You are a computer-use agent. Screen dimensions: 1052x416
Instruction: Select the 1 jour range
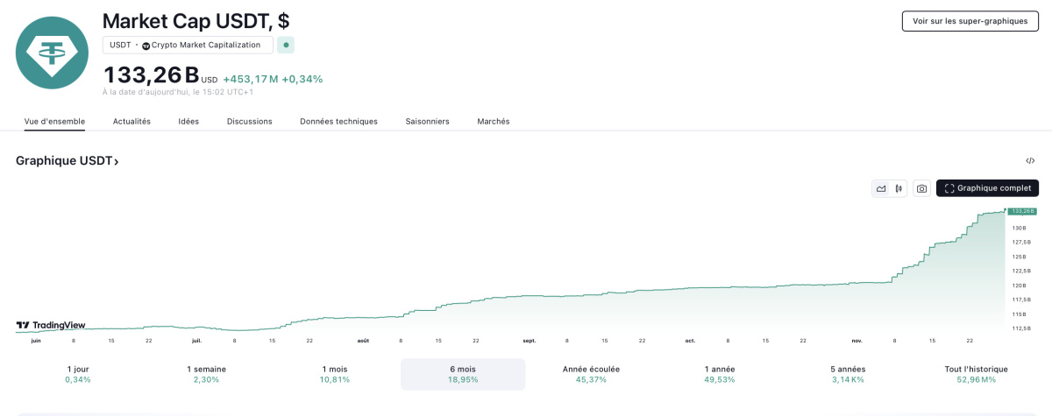[78, 374]
